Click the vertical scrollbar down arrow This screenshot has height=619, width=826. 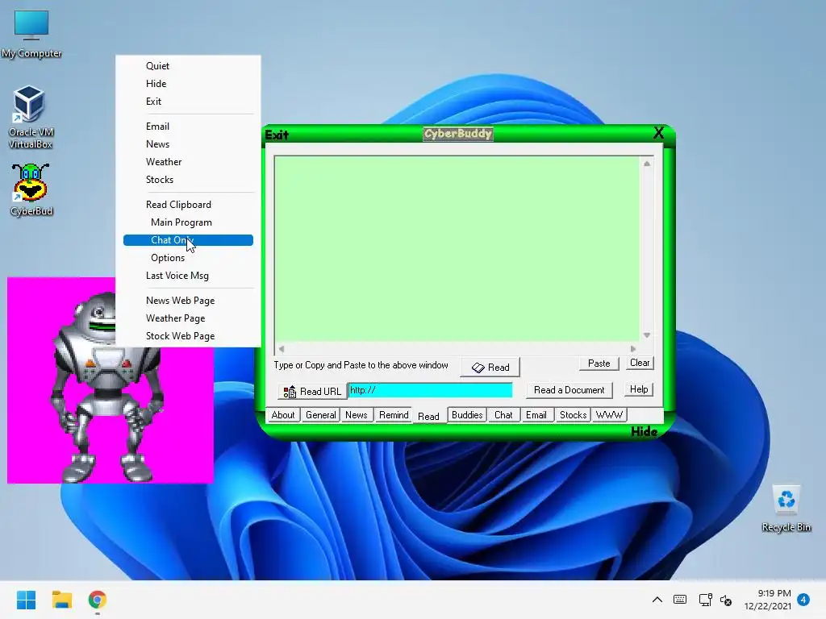pos(647,335)
